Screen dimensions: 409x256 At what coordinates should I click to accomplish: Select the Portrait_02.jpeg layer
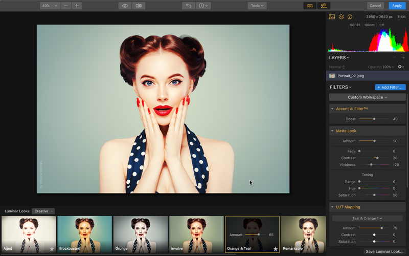coord(367,76)
